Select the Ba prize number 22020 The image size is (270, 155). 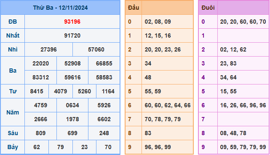coord(40,63)
